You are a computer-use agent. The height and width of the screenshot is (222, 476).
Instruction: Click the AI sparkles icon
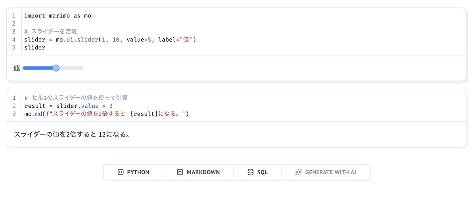point(299,172)
